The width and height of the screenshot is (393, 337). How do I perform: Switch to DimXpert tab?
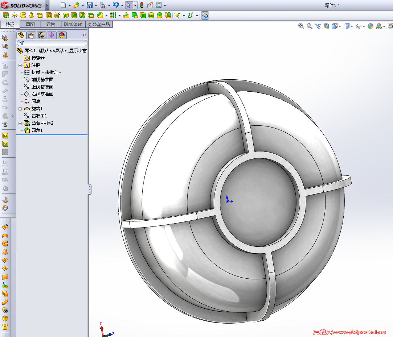(x=73, y=24)
